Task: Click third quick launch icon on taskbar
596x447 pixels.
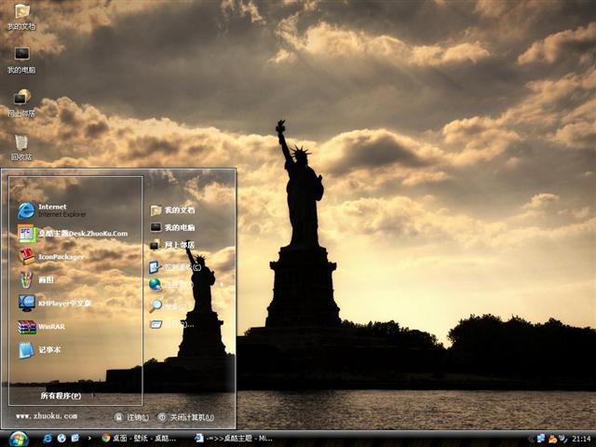Action: [x=75, y=439]
